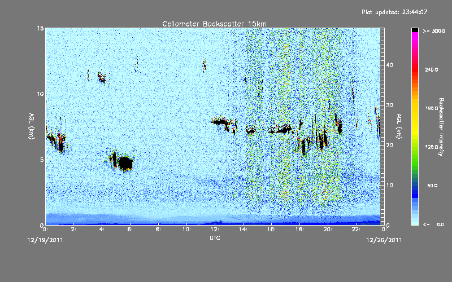The width and height of the screenshot is (452, 282).
Task: Click the '120.0' colorbar value
Action: tap(432, 147)
